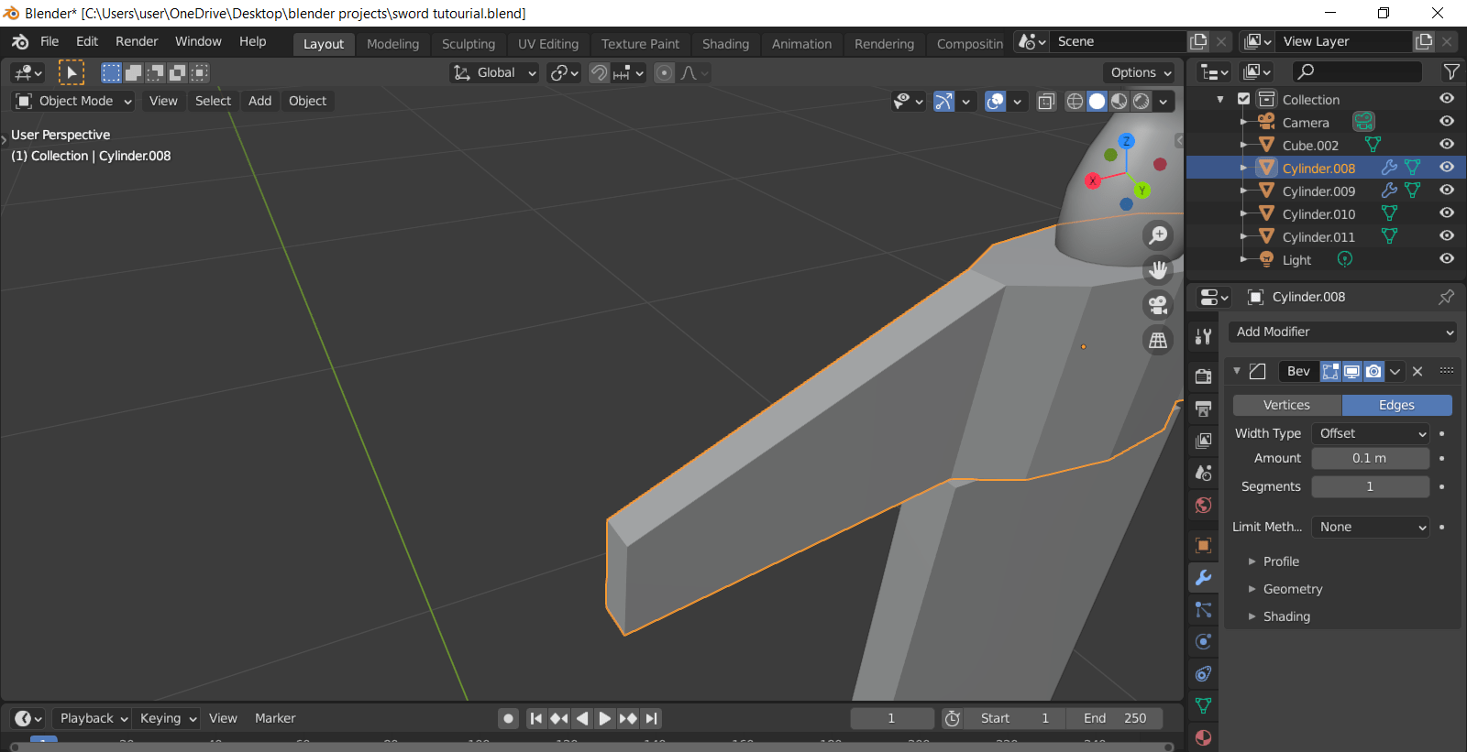The height and width of the screenshot is (752, 1467).
Task: Toggle visibility eye for Camera
Action: (x=1447, y=122)
